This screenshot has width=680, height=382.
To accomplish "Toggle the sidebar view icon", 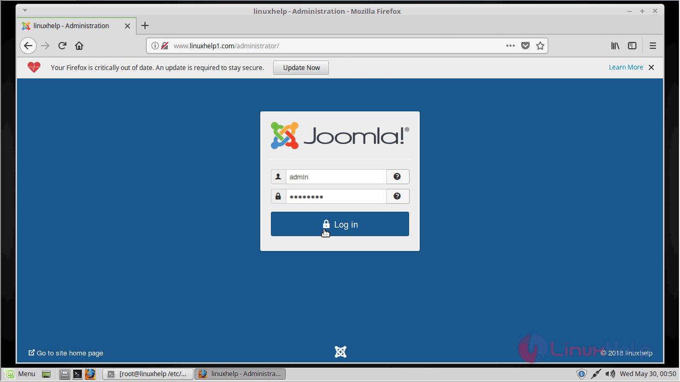I will pos(632,46).
